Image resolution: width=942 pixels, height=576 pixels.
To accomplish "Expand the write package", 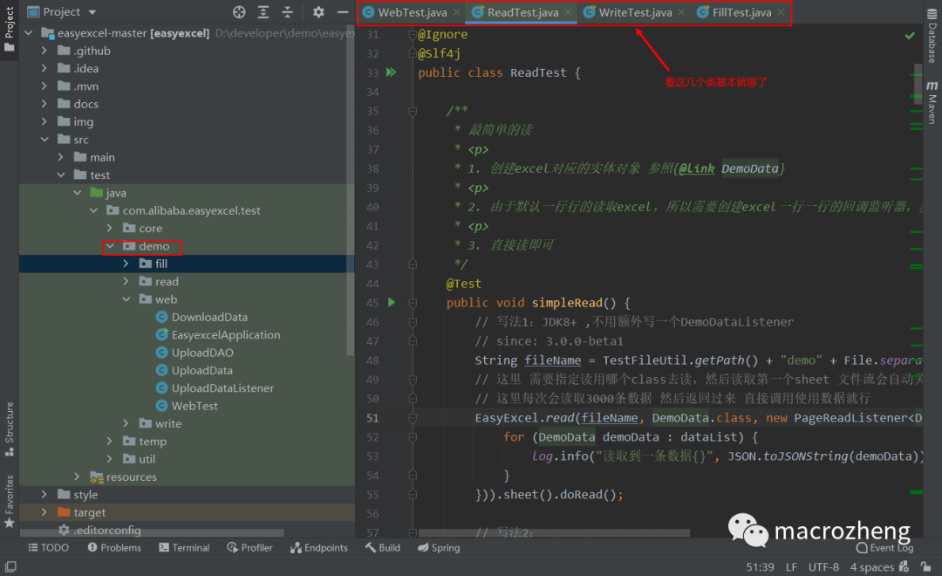I will pos(126,423).
